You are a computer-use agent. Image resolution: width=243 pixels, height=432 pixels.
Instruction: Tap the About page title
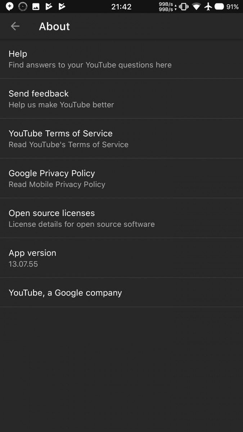(54, 26)
